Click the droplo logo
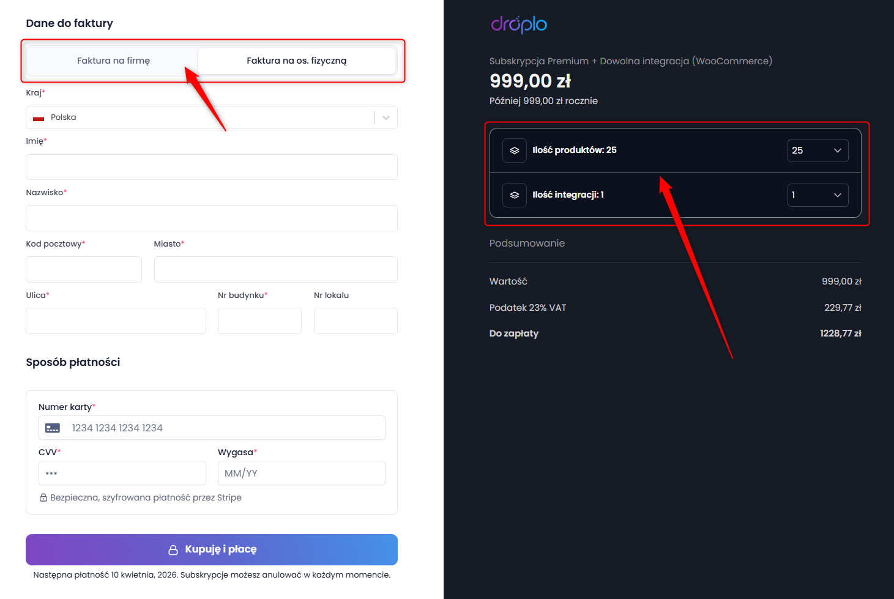894x599 pixels. click(x=519, y=24)
